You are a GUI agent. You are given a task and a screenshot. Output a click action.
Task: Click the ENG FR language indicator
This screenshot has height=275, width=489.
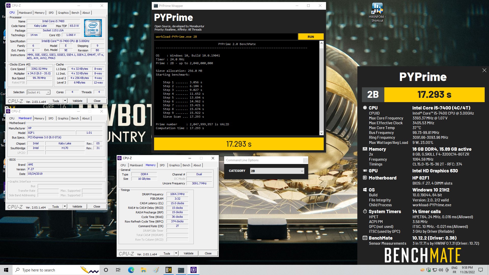[454, 270]
